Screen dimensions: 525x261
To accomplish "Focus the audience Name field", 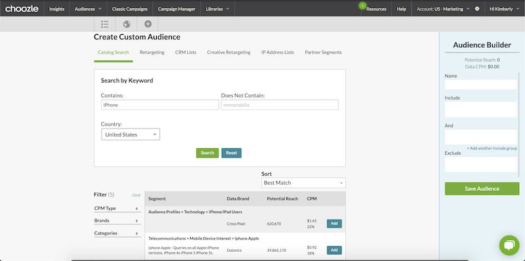I will (x=481, y=85).
